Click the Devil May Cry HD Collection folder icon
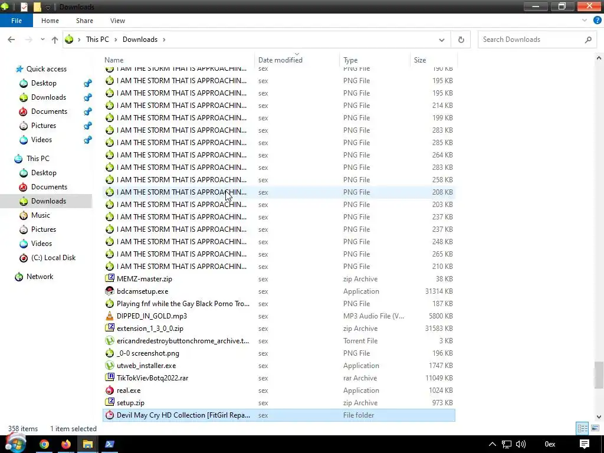Viewport: 604px width, 453px height. pyautogui.click(x=110, y=415)
